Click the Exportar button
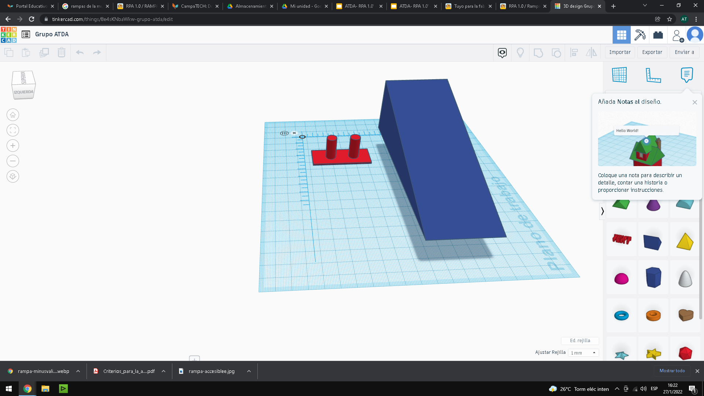 click(x=652, y=52)
